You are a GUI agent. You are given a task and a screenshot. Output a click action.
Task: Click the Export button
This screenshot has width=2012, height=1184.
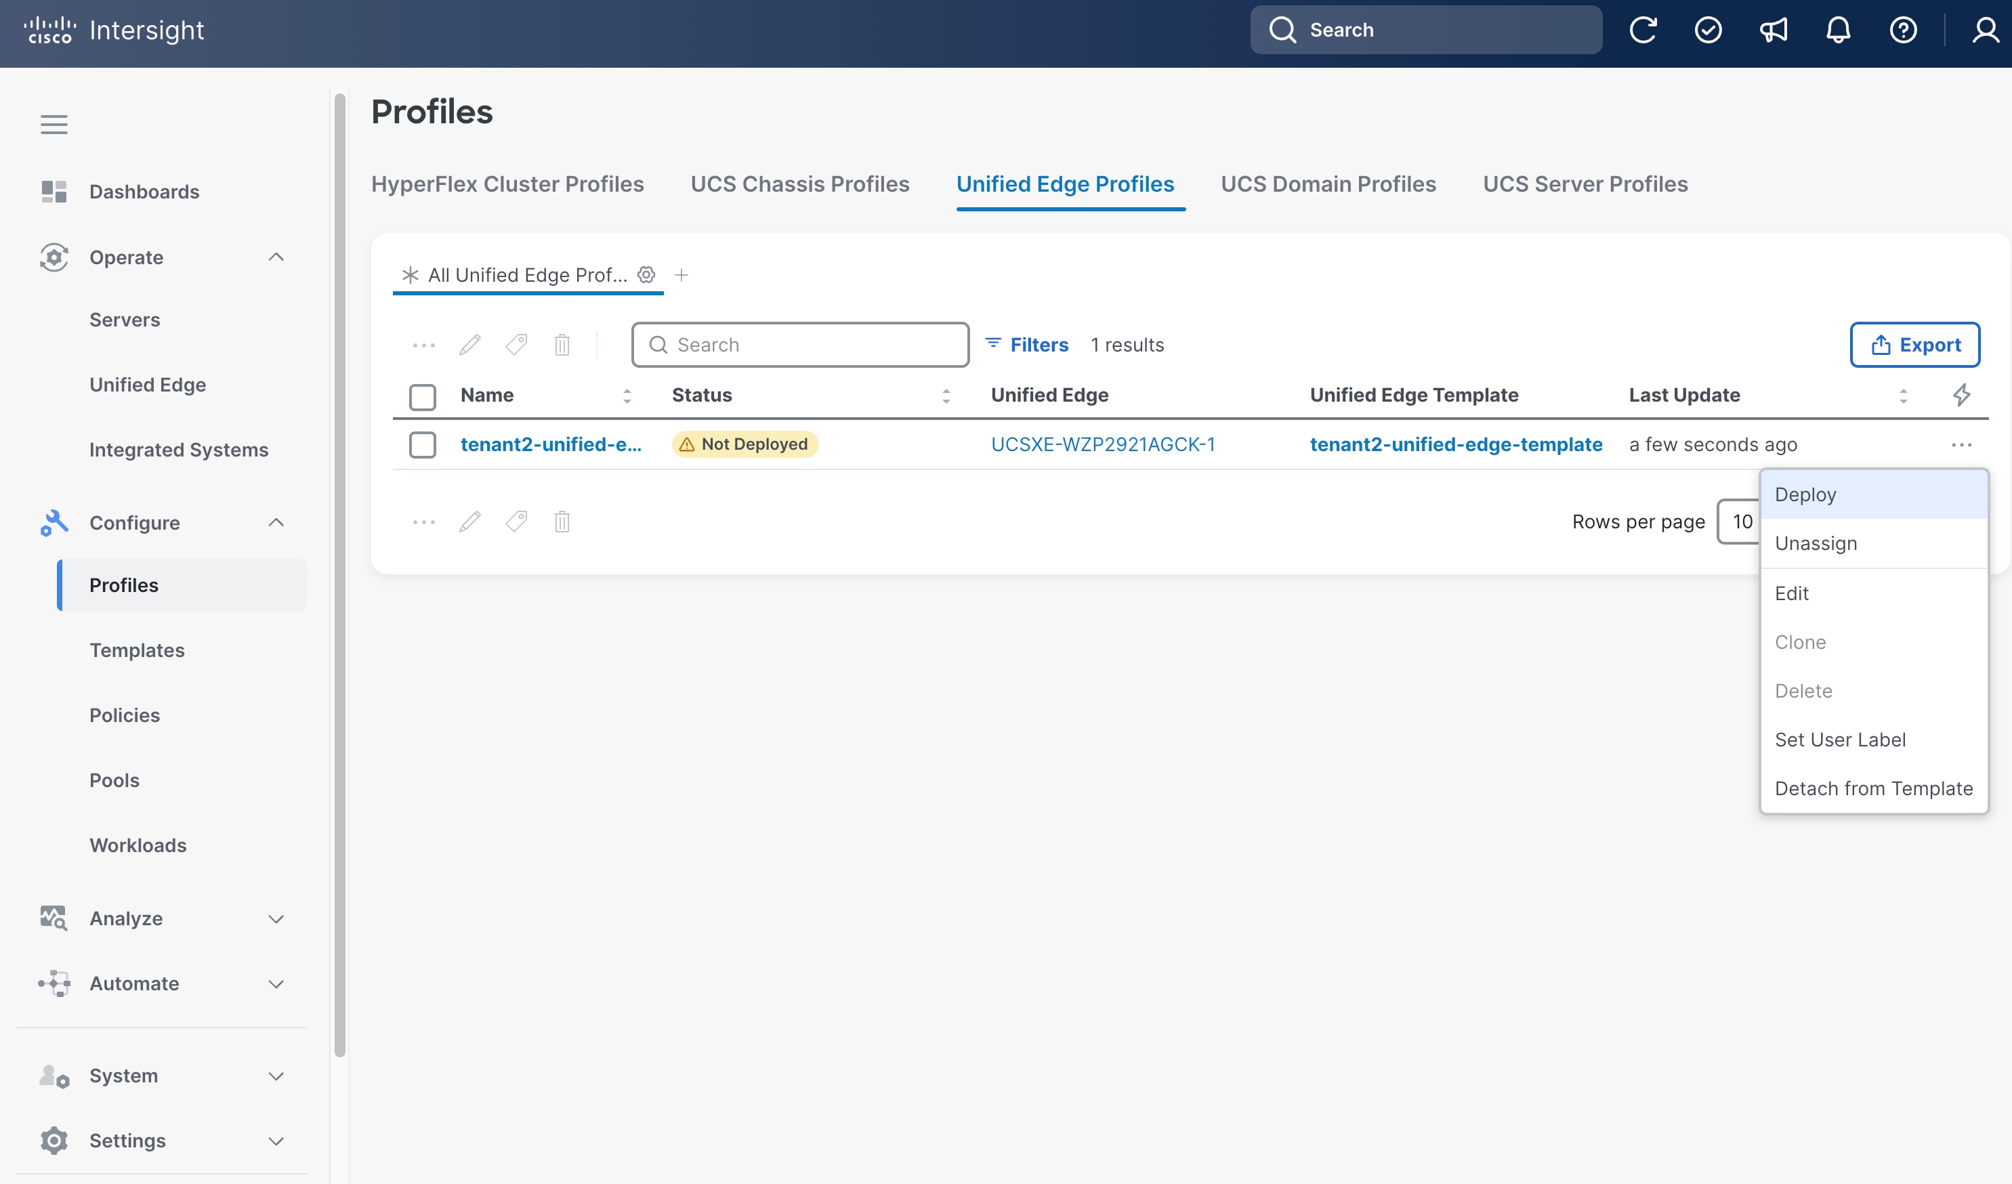(1914, 345)
